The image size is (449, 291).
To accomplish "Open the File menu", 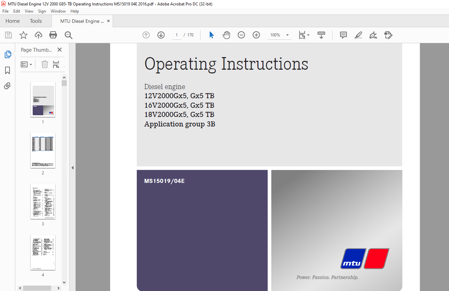I will 5,11.
